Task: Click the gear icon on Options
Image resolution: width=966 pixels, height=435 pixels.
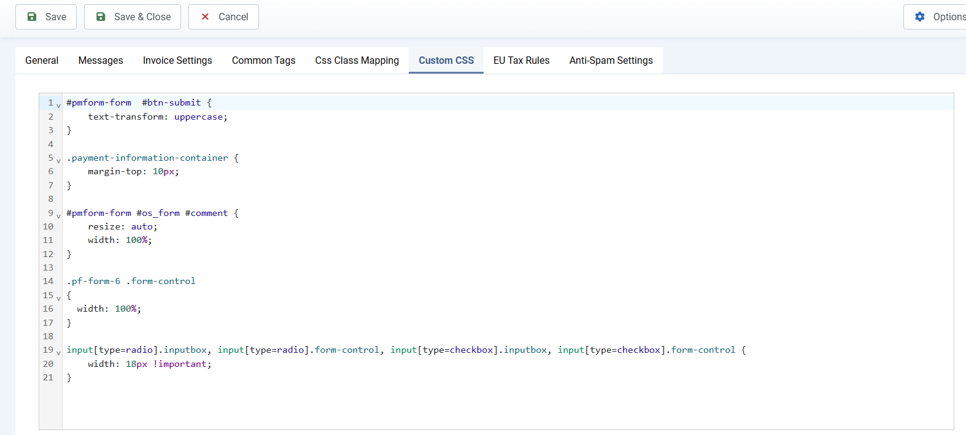Action: click(919, 17)
